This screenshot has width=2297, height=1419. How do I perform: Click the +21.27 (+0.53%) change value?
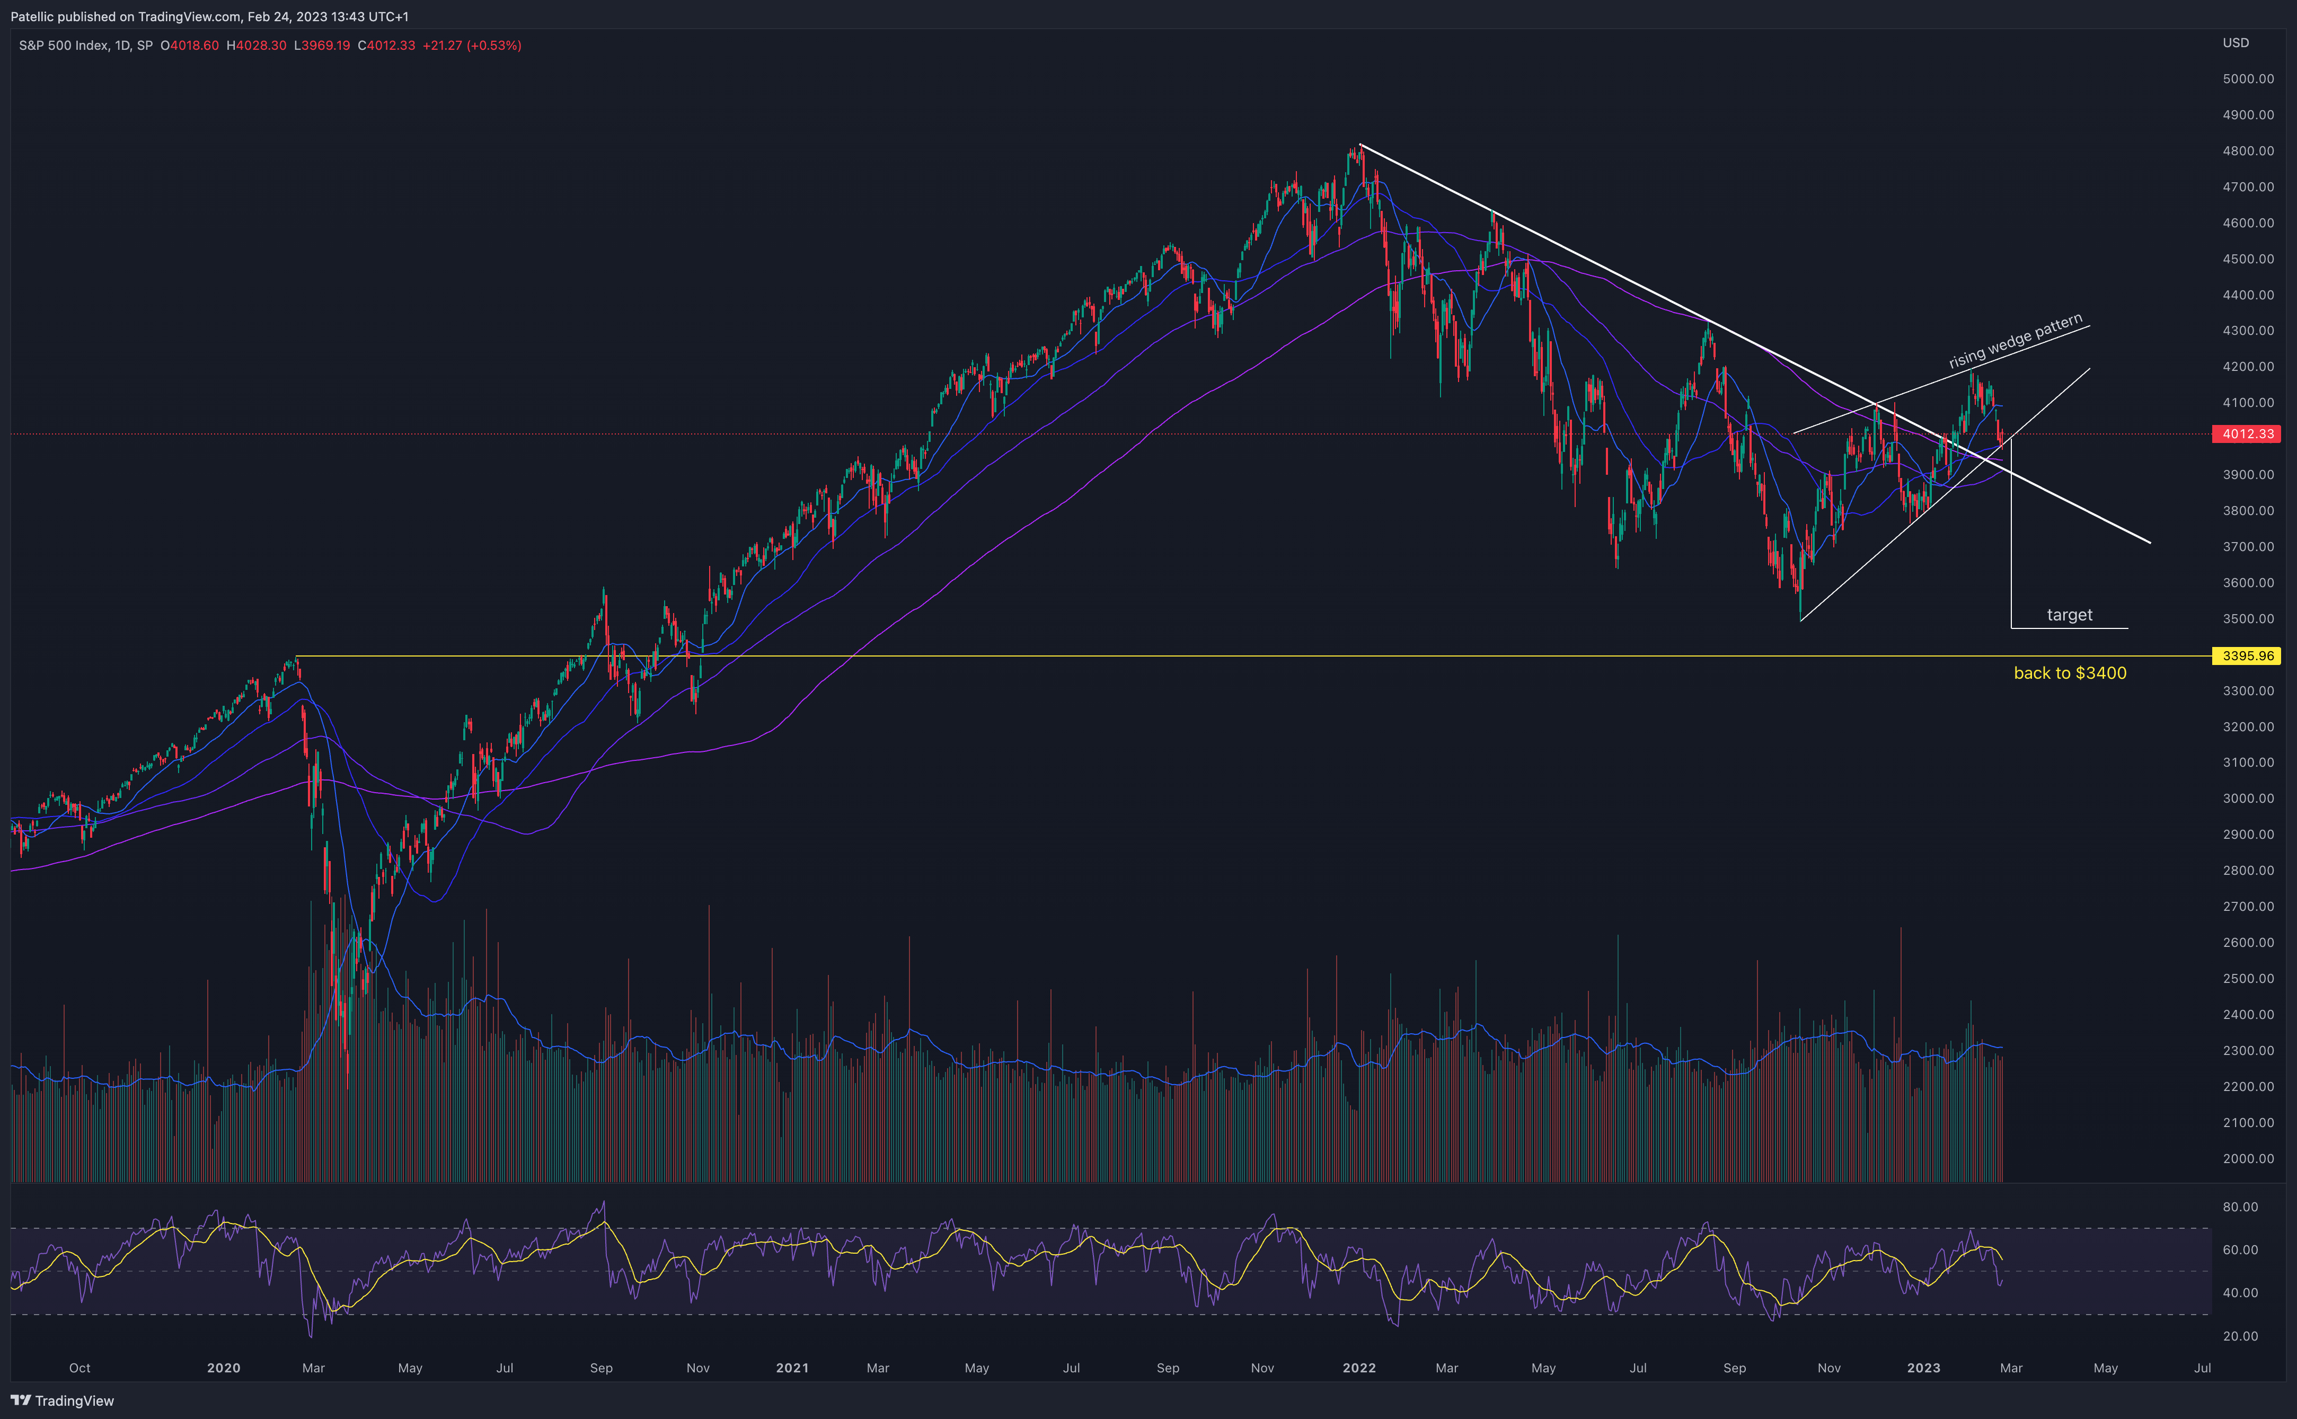coord(471,45)
